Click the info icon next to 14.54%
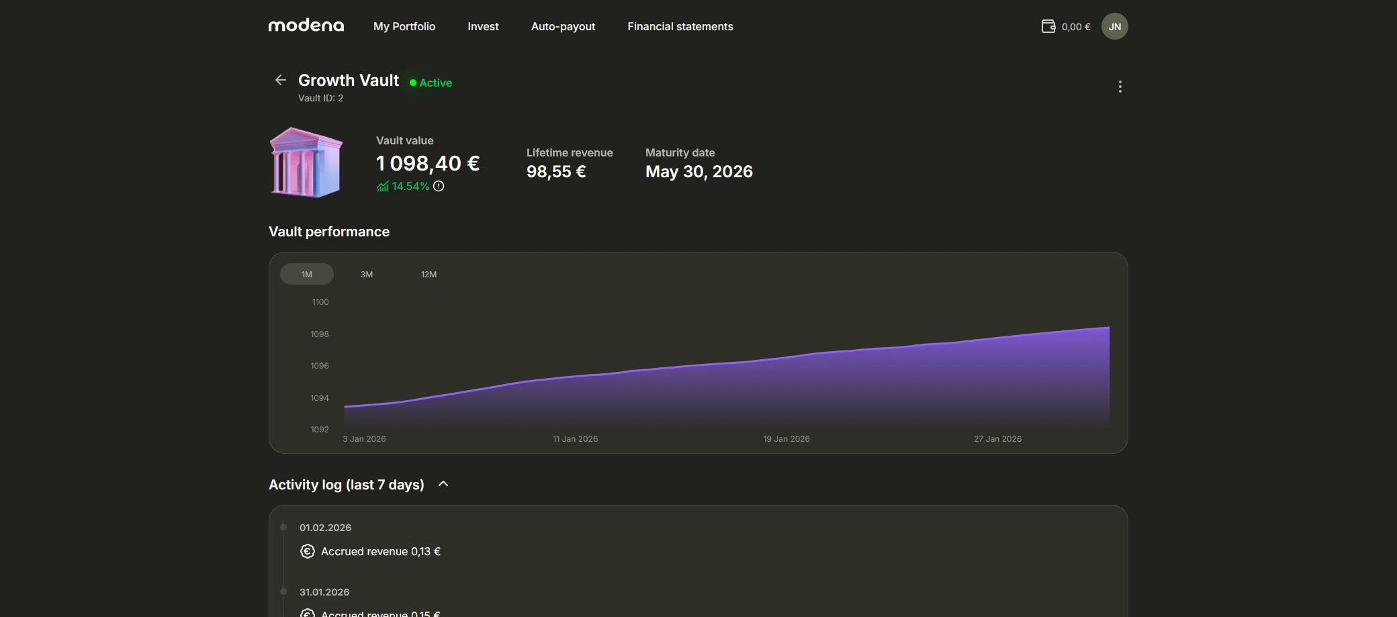 (439, 186)
